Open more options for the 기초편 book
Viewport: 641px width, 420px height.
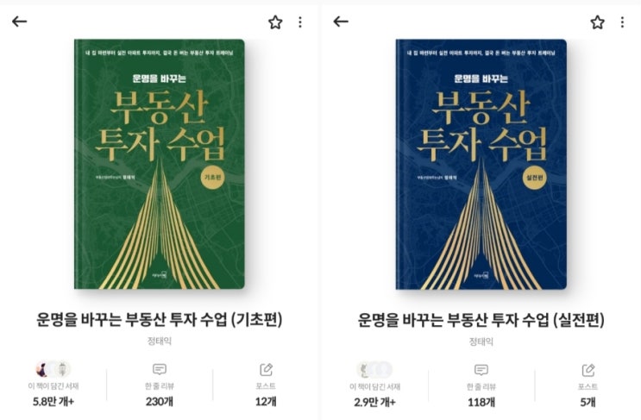click(300, 22)
